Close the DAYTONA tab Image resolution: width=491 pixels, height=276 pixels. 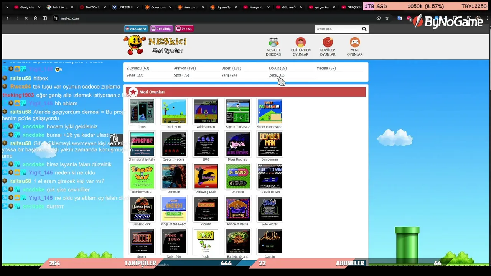pyautogui.click(x=104, y=7)
